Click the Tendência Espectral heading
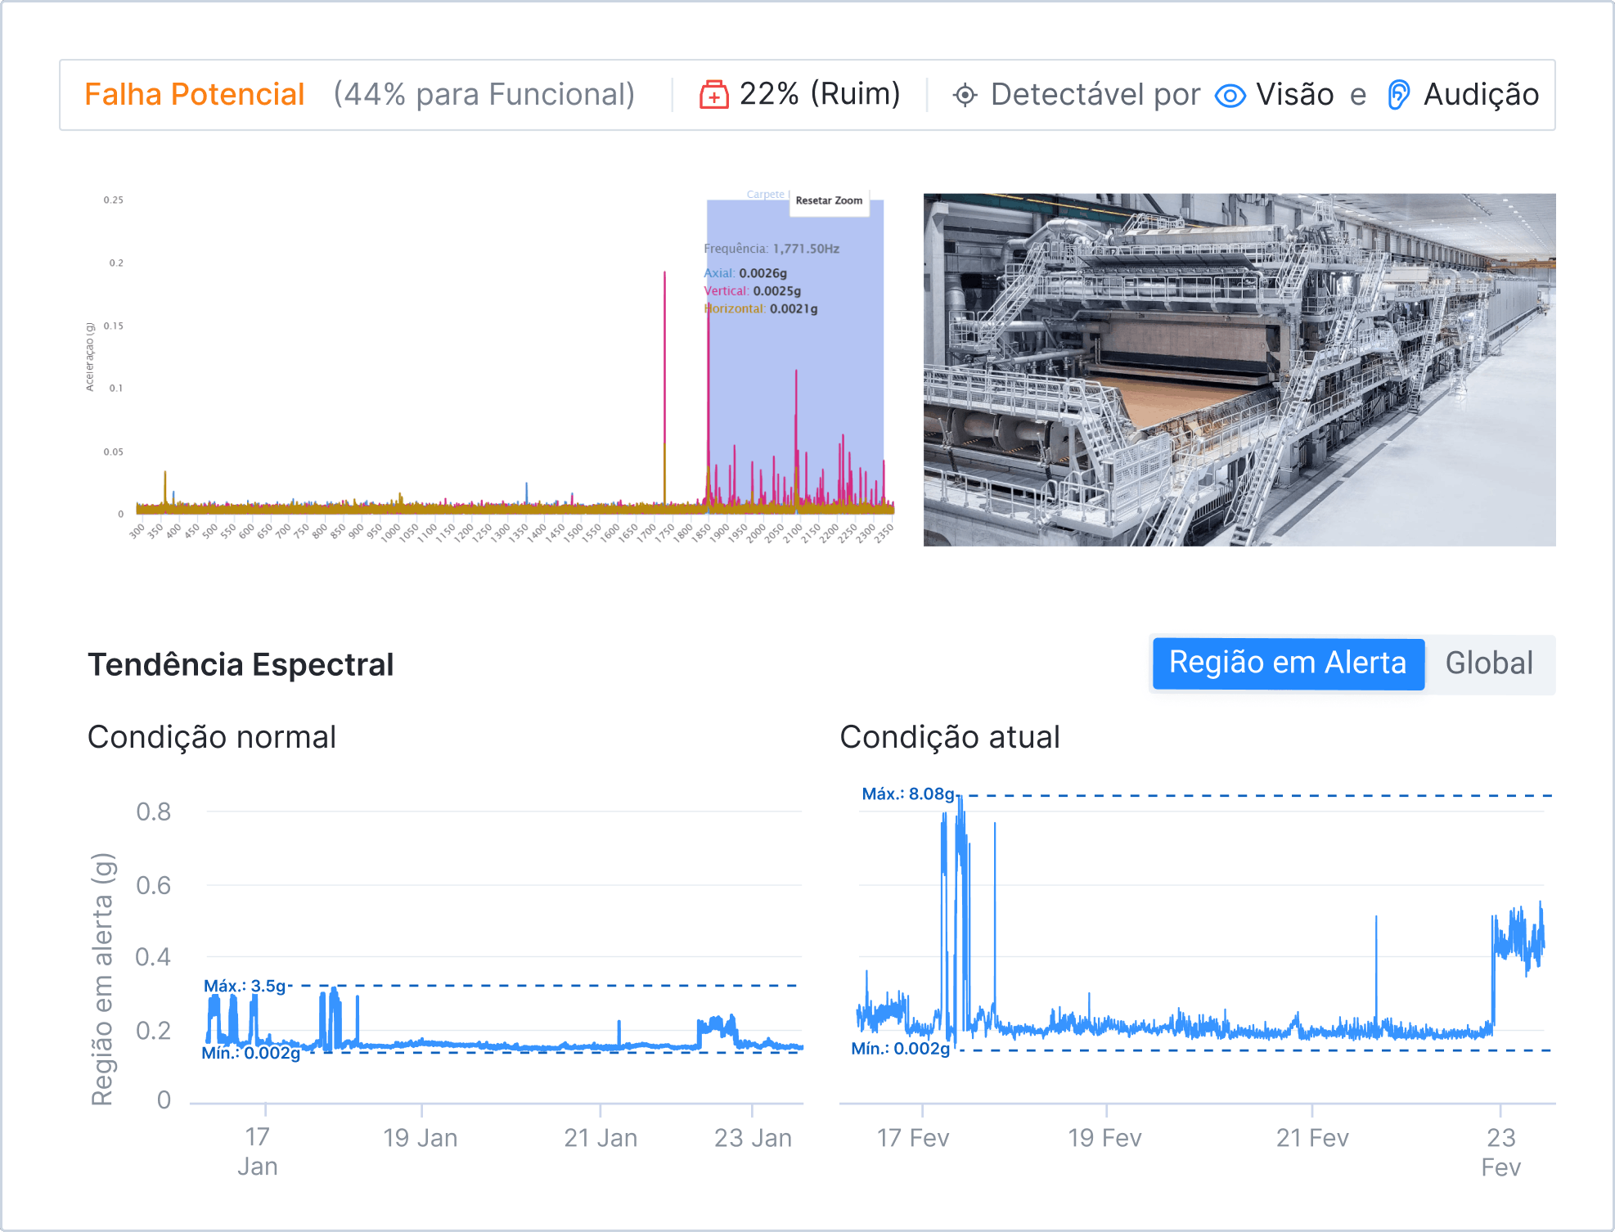This screenshot has height=1232, width=1615. point(241,664)
